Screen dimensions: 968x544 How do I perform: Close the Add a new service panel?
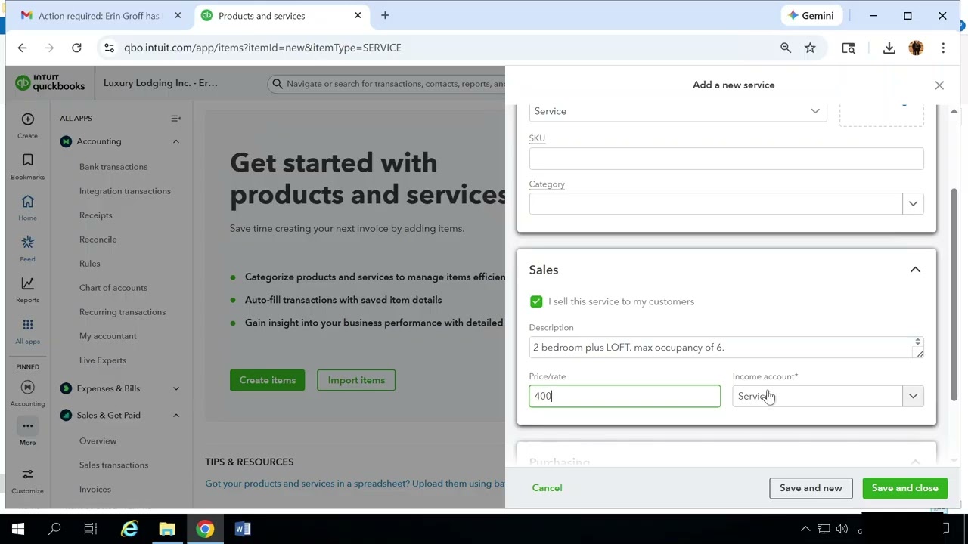click(939, 85)
